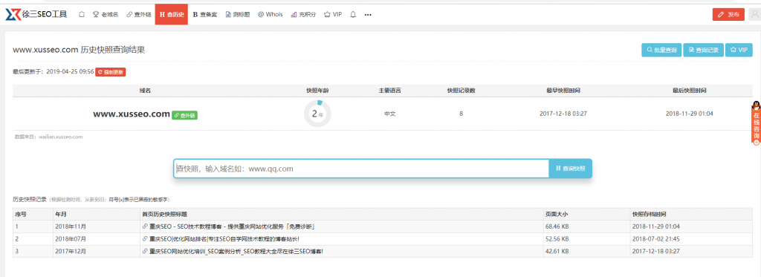Click the 数据来自 wailian.xusseo.com text
This screenshot has width=761, height=277.
coord(48,137)
